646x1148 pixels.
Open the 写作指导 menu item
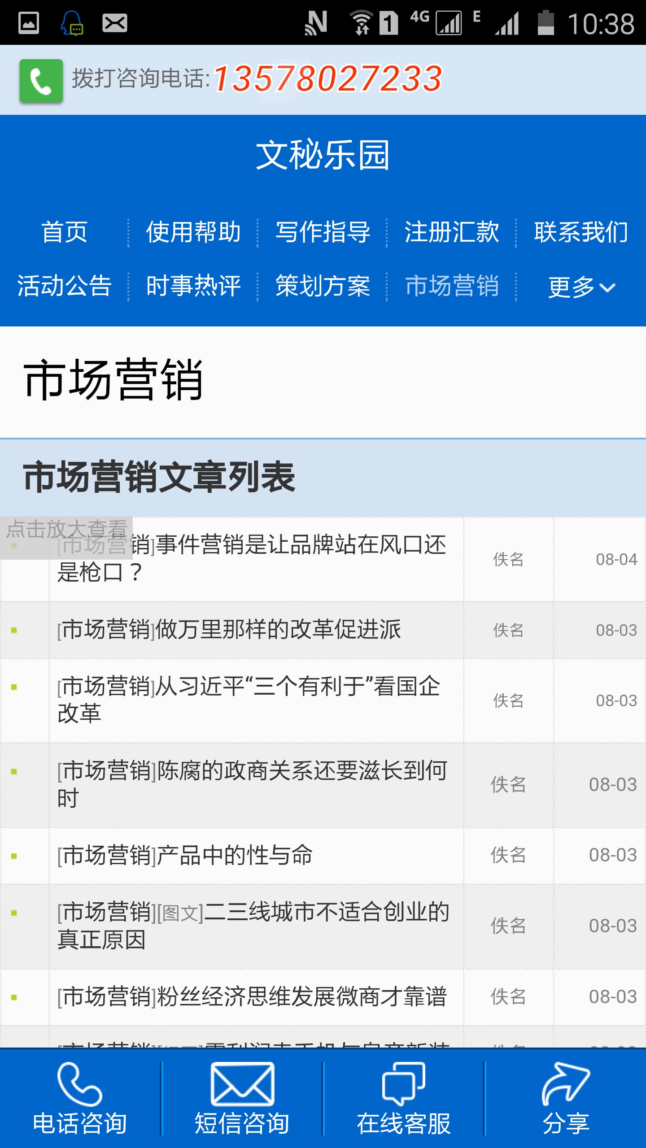coord(323,232)
